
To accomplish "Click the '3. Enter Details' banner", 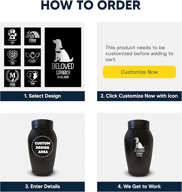I will pos(43,186).
